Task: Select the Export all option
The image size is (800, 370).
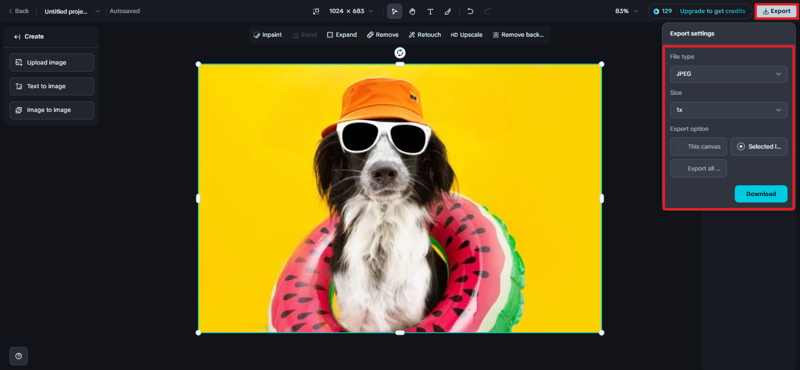Action: tap(699, 169)
